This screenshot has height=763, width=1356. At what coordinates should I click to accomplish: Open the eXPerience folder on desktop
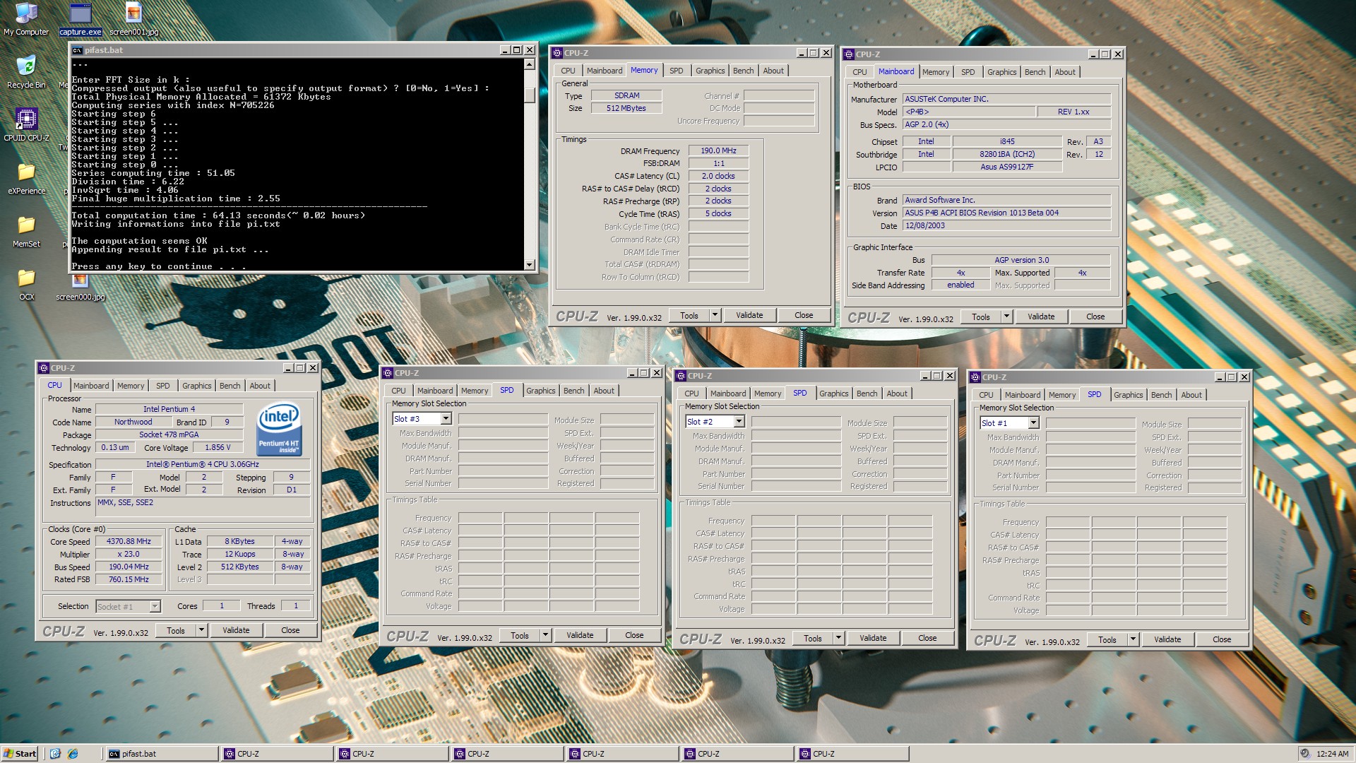[26, 178]
